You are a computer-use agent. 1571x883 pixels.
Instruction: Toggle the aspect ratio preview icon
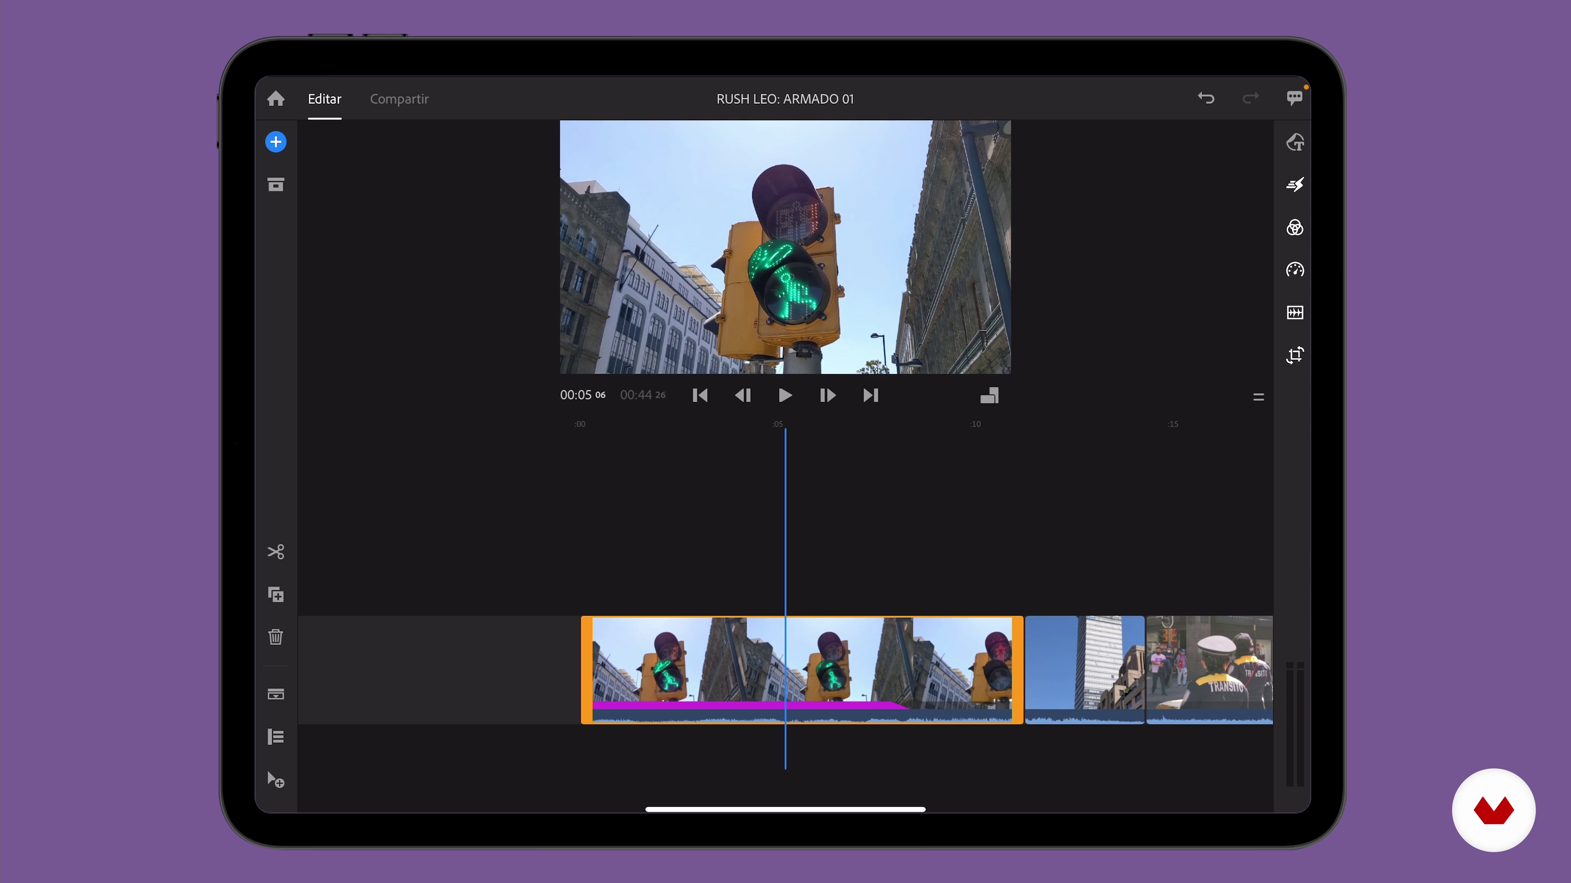point(989,395)
